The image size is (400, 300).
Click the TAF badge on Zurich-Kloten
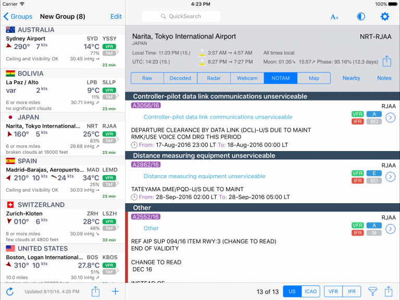[x=109, y=228]
